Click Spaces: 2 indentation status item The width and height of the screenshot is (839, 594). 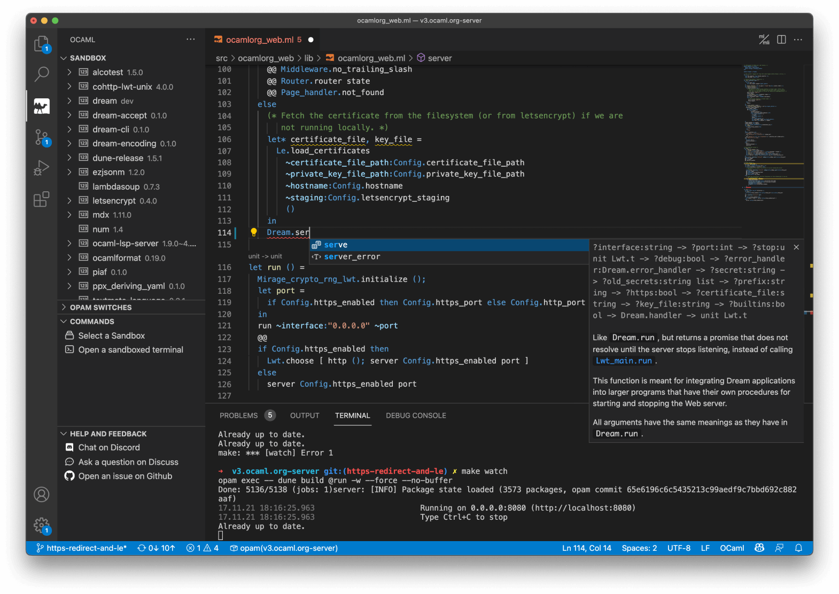tap(639, 548)
